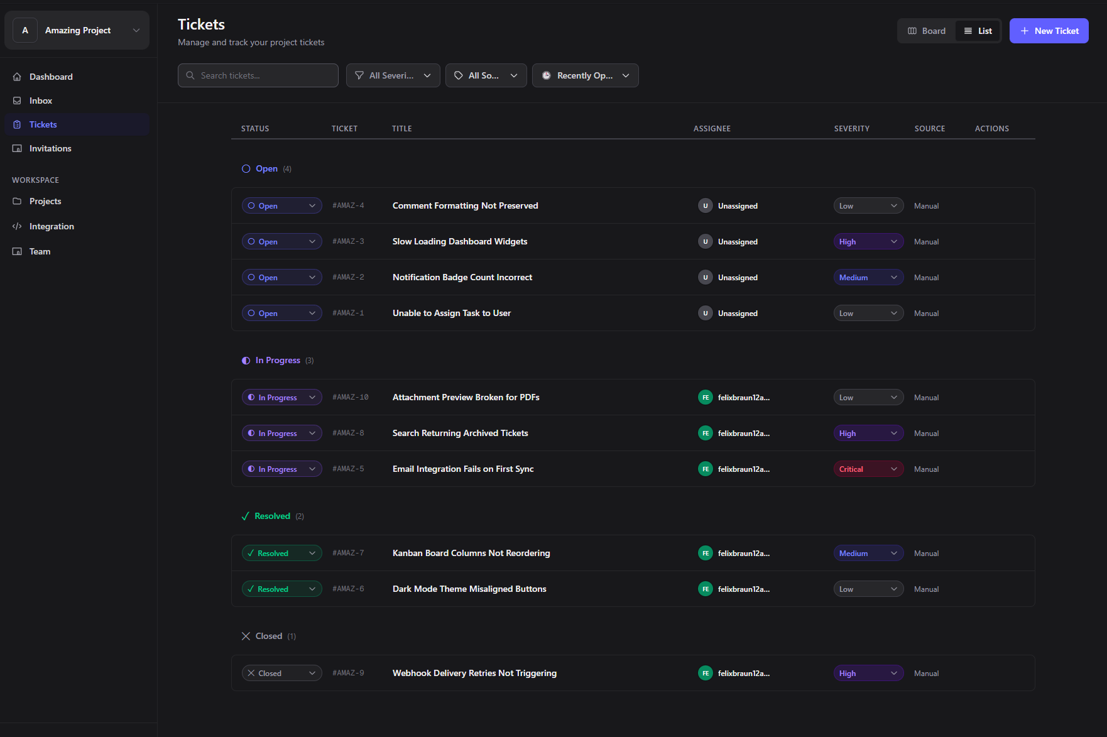Switch to the List view

978,30
